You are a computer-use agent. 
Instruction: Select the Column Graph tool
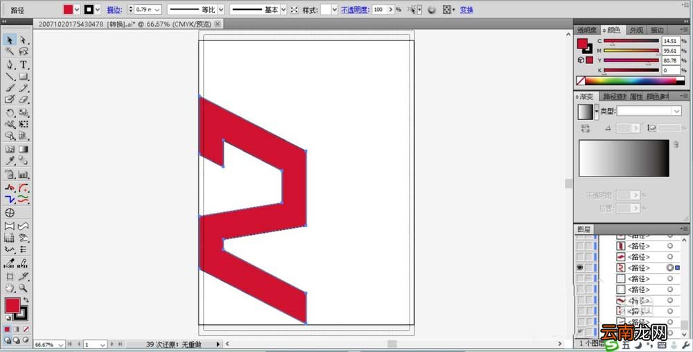point(23,175)
